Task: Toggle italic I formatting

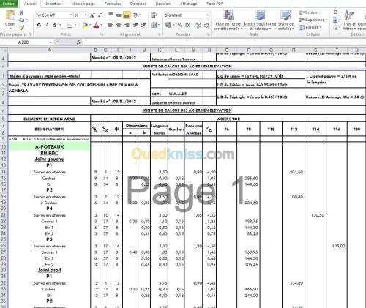Action: 47,25
